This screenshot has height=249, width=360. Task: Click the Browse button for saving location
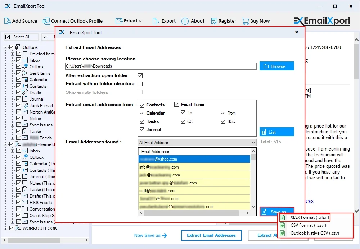pos(276,66)
